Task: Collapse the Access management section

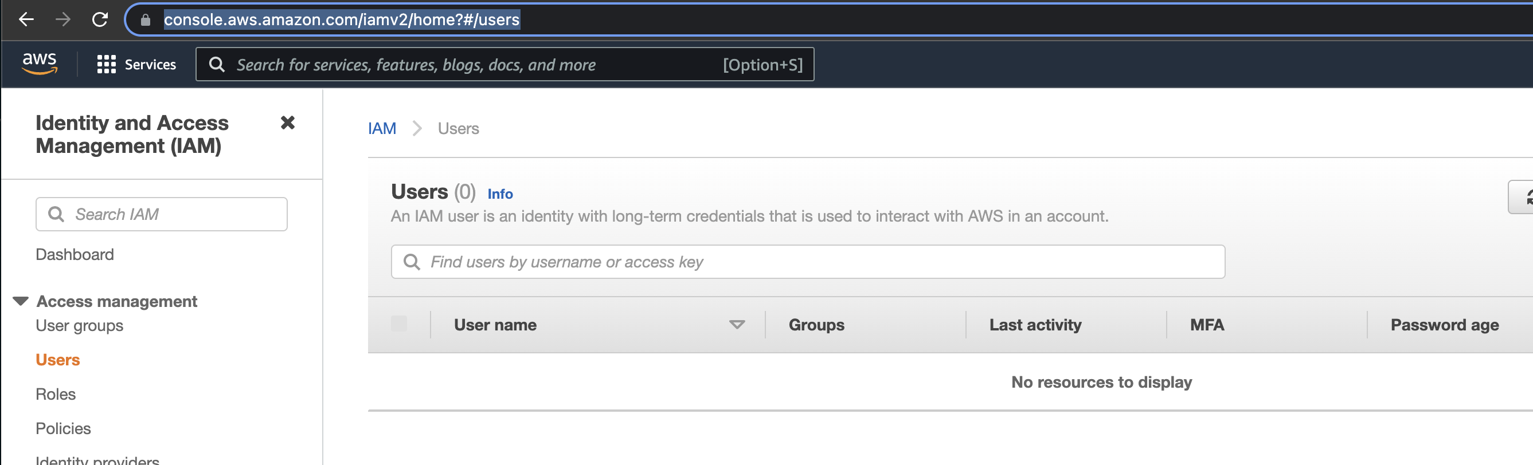Action: click(x=21, y=300)
